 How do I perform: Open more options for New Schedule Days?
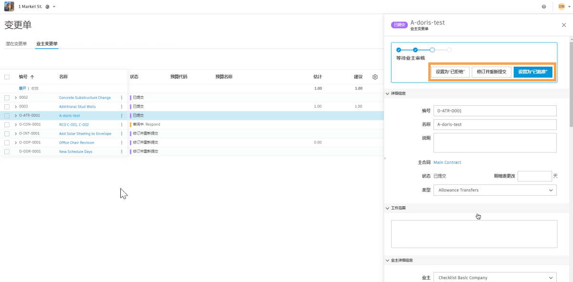tap(122, 151)
